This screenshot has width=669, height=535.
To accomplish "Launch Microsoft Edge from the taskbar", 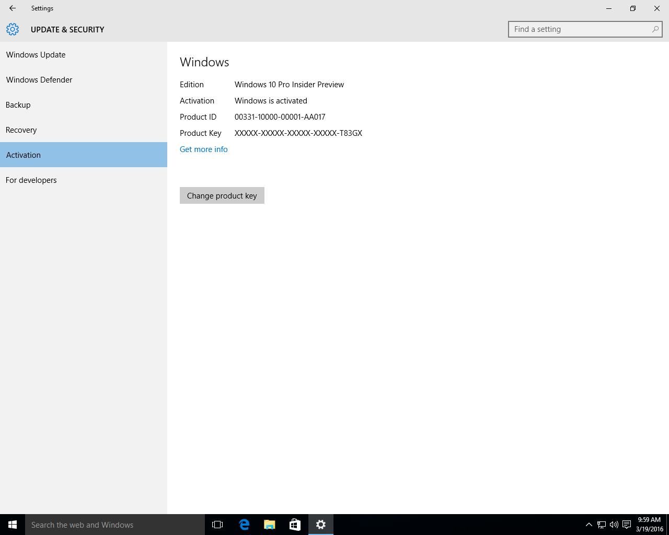I will click(244, 525).
